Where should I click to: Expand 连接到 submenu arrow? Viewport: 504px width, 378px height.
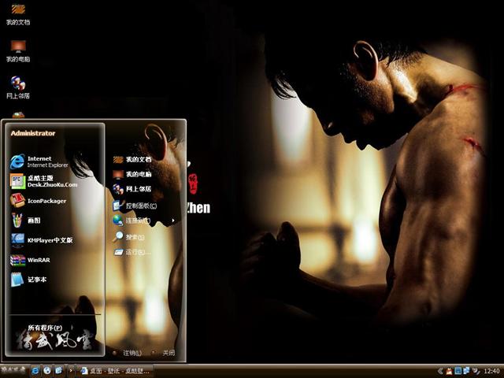click(x=173, y=220)
